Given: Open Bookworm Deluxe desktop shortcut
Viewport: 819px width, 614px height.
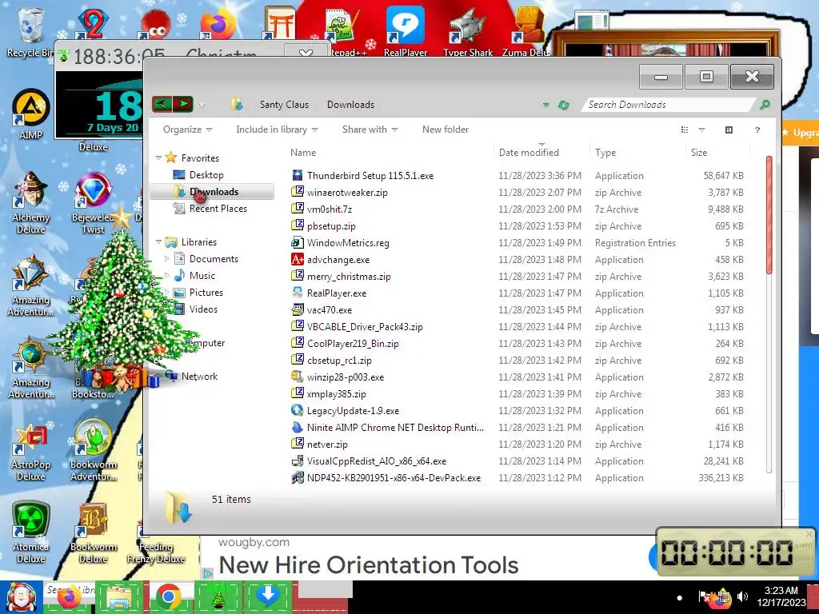Looking at the screenshot, I should 93,532.
